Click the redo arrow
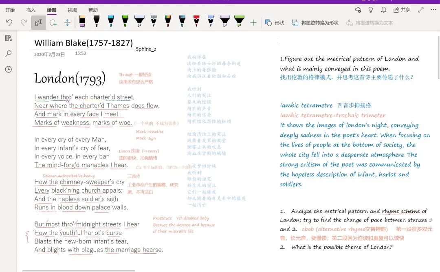Viewport: 440px width, 272px height. 24,22
